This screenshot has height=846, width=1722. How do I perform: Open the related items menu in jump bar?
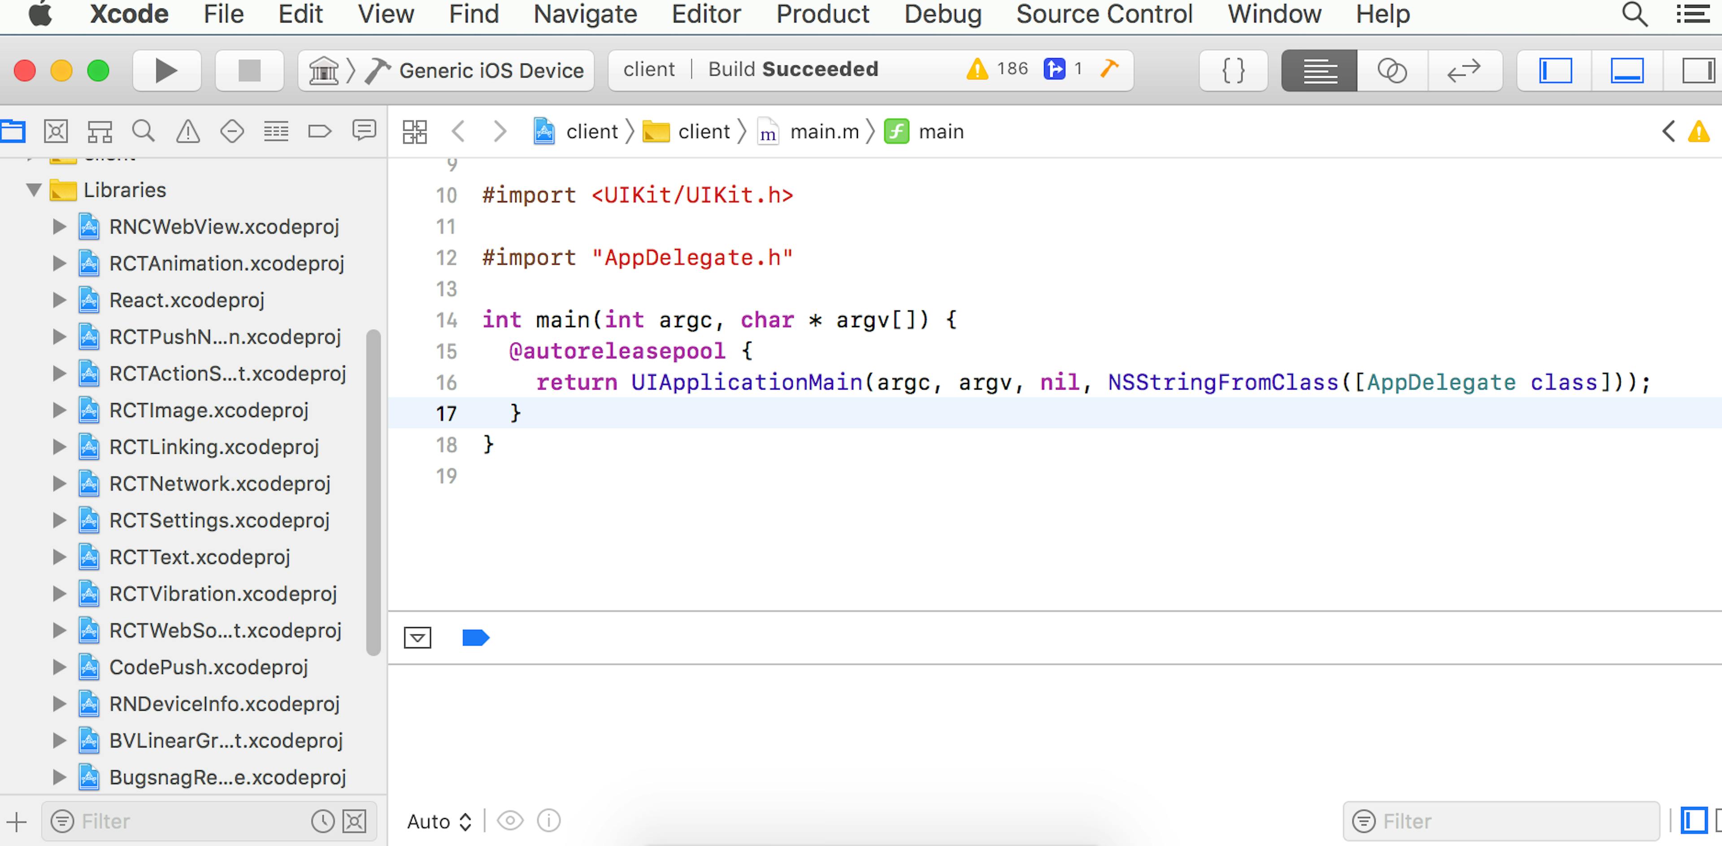pyautogui.click(x=414, y=131)
